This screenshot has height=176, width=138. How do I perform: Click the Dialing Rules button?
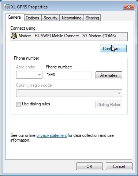[109, 105]
